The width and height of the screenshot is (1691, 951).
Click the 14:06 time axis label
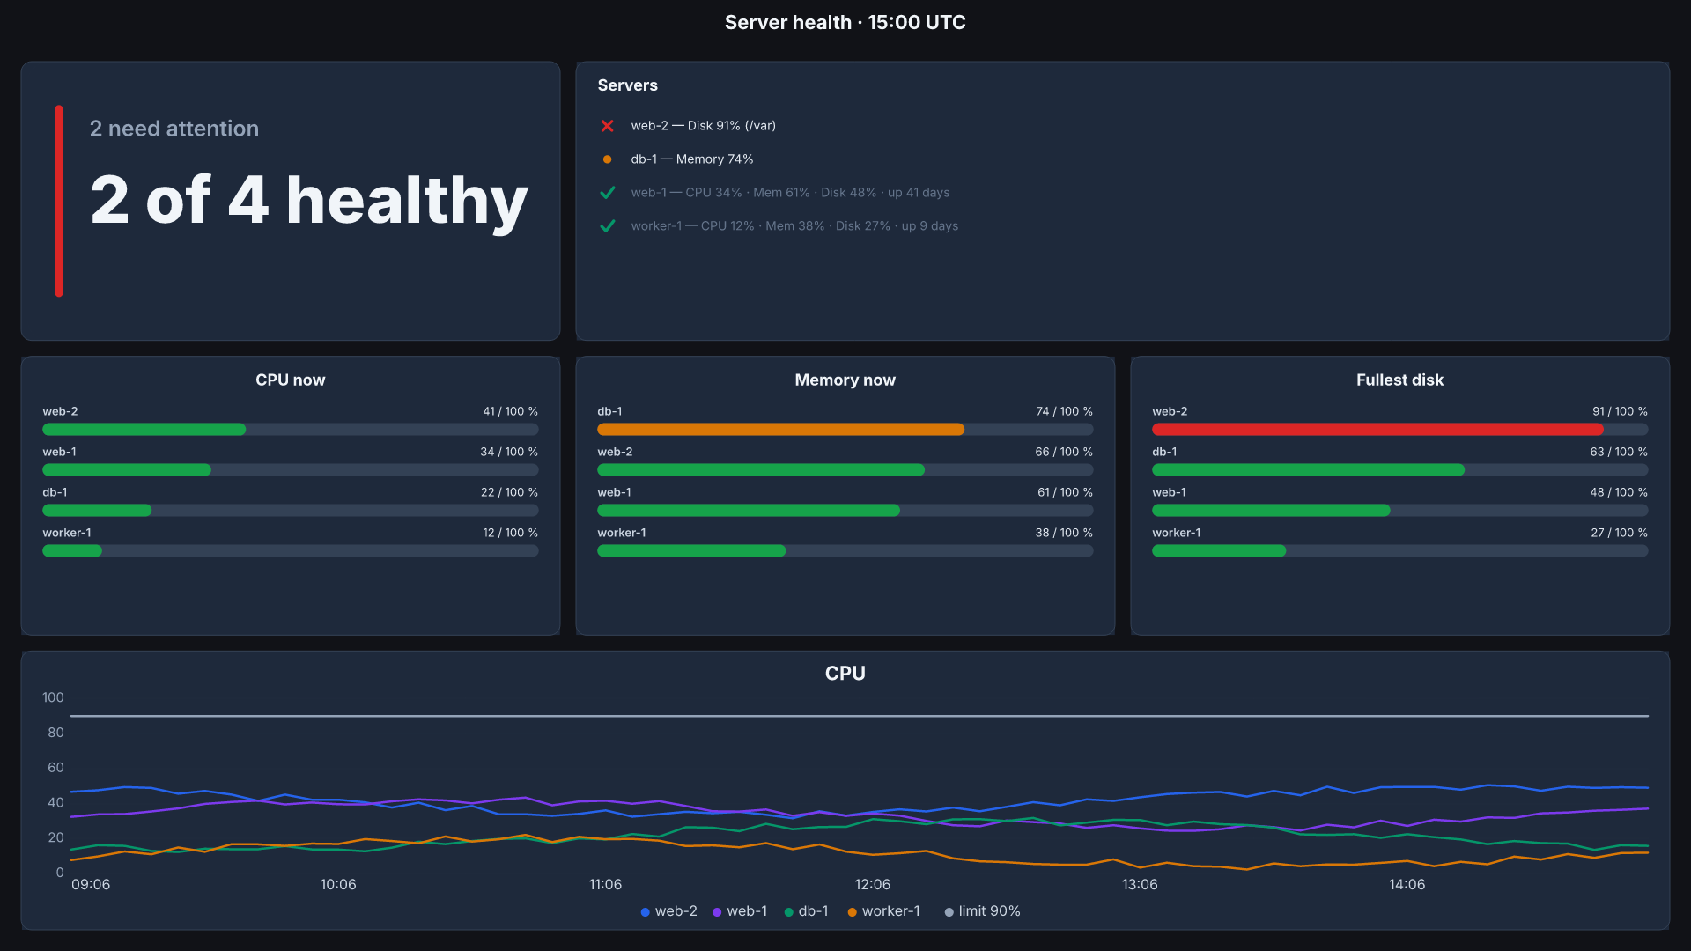[1407, 885]
